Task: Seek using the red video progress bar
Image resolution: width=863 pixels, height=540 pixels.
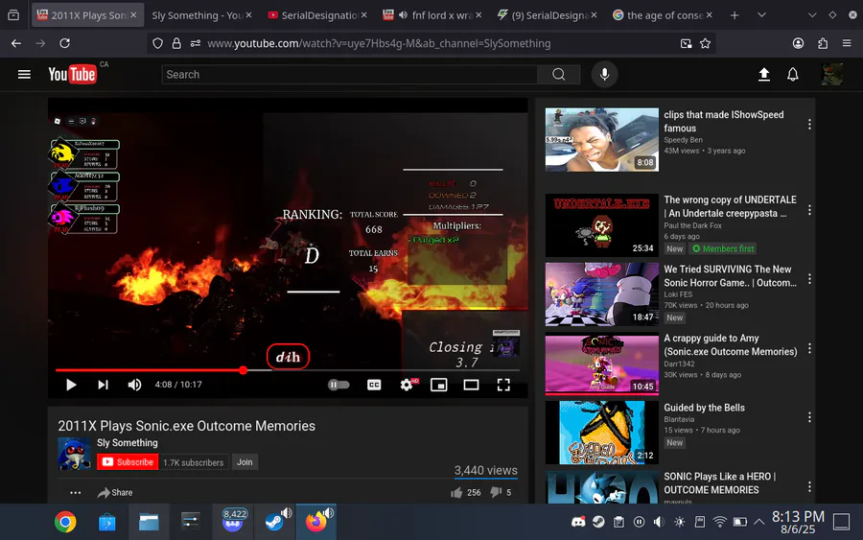Action: coord(288,370)
